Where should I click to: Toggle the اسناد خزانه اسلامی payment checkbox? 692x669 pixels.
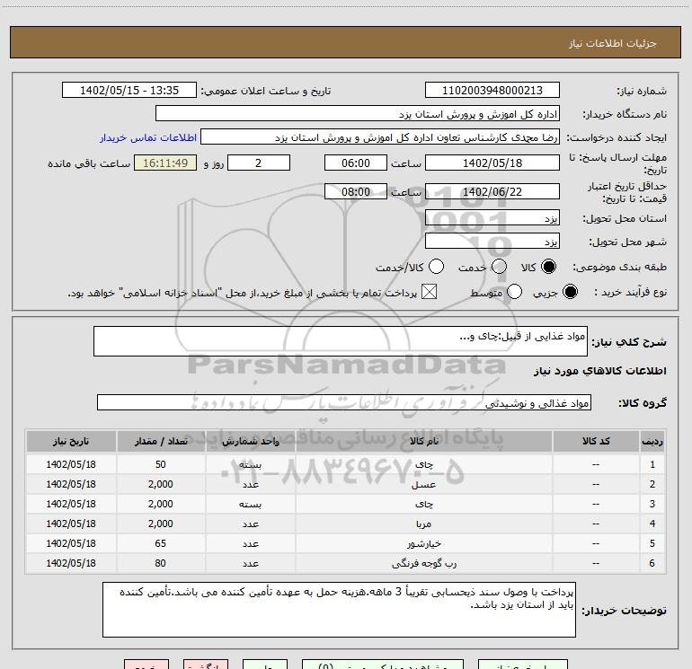point(429,292)
